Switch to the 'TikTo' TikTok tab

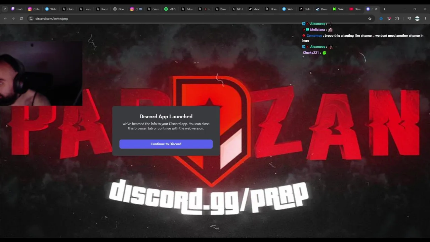pyautogui.click(x=305, y=9)
